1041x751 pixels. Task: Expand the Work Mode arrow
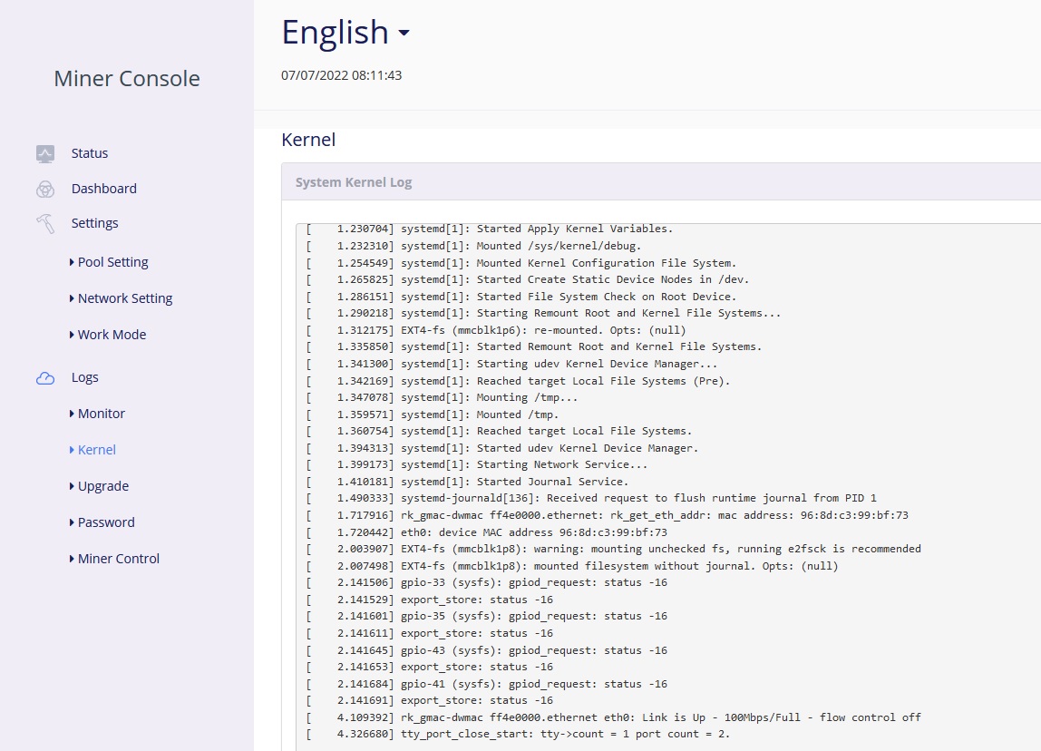[x=72, y=335]
